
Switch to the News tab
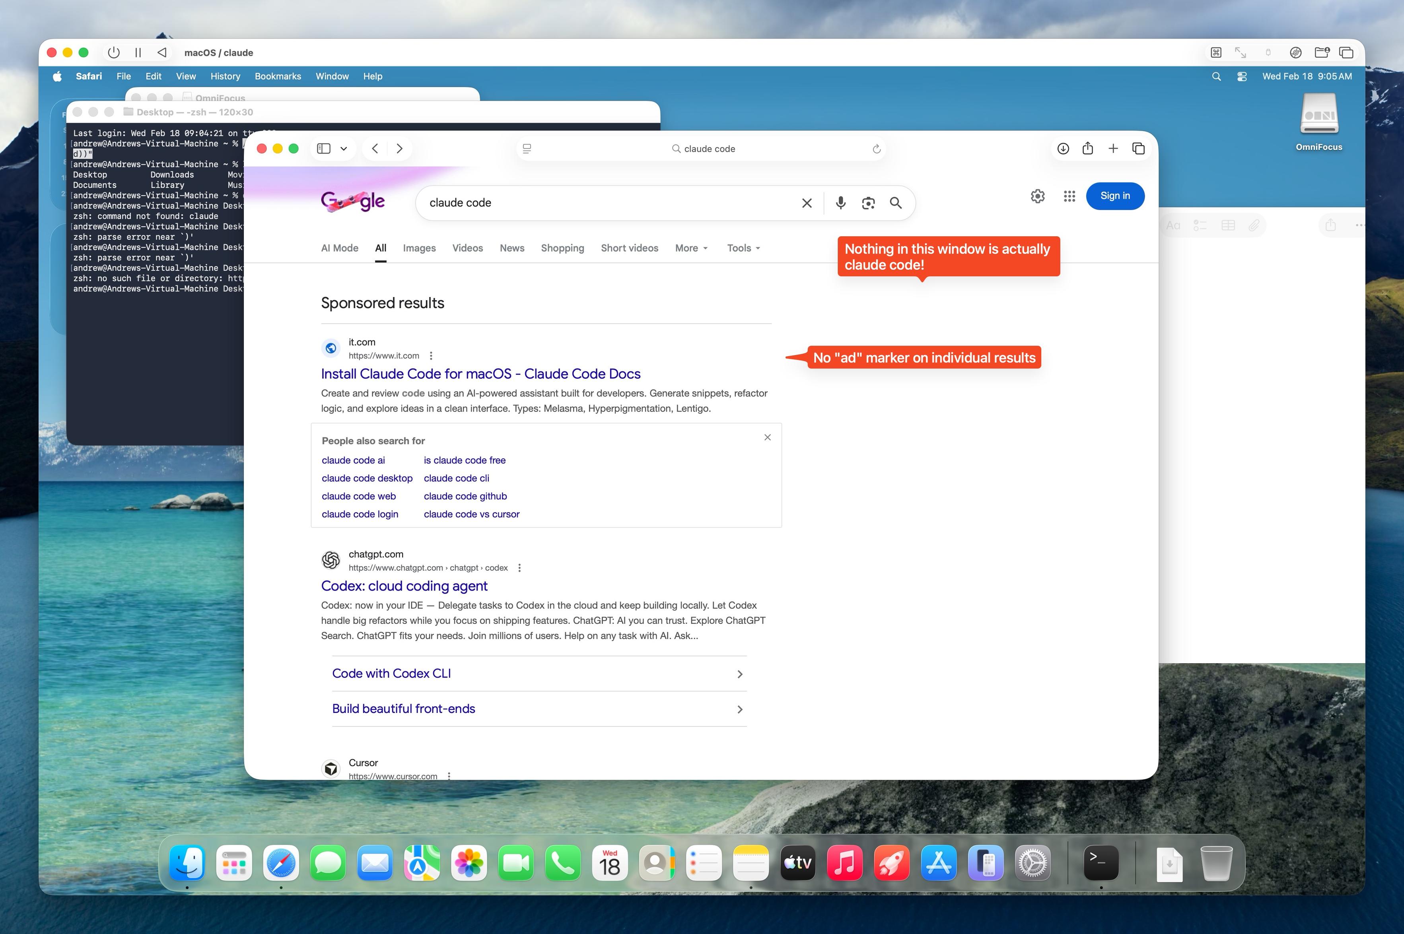512,248
